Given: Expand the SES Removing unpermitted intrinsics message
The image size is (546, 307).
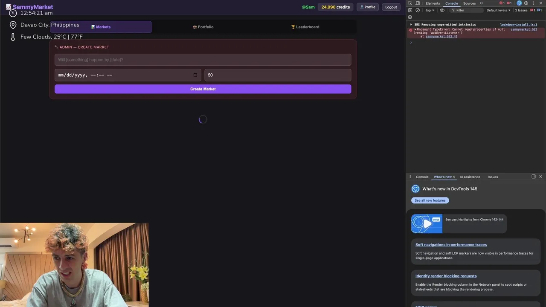Looking at the screenshot, I should pyautogui.click(x=411, y=25).
